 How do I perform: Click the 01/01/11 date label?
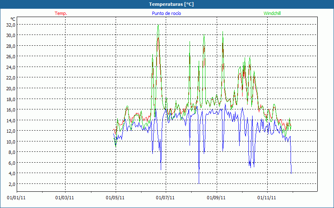click(x=16, y=198)
